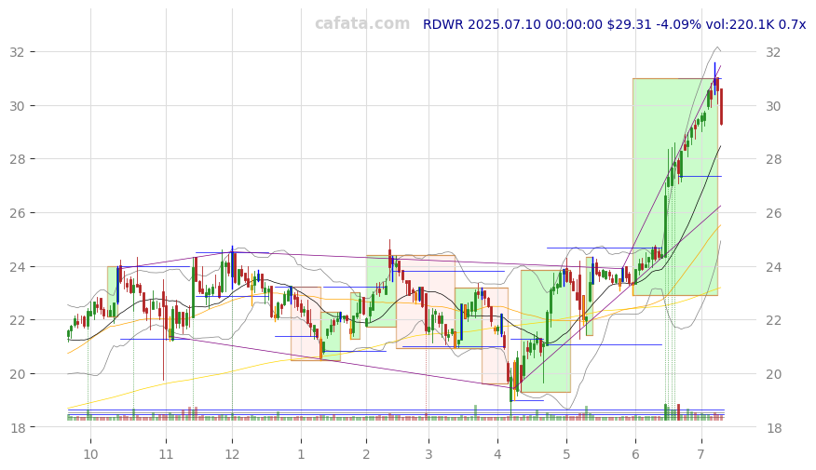Click month label 10 on x-axis
The image size is (816, 470).
pos(90,454)
